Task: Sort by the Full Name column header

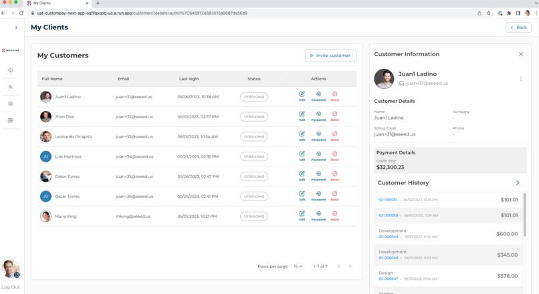Action: click(52, 79)
